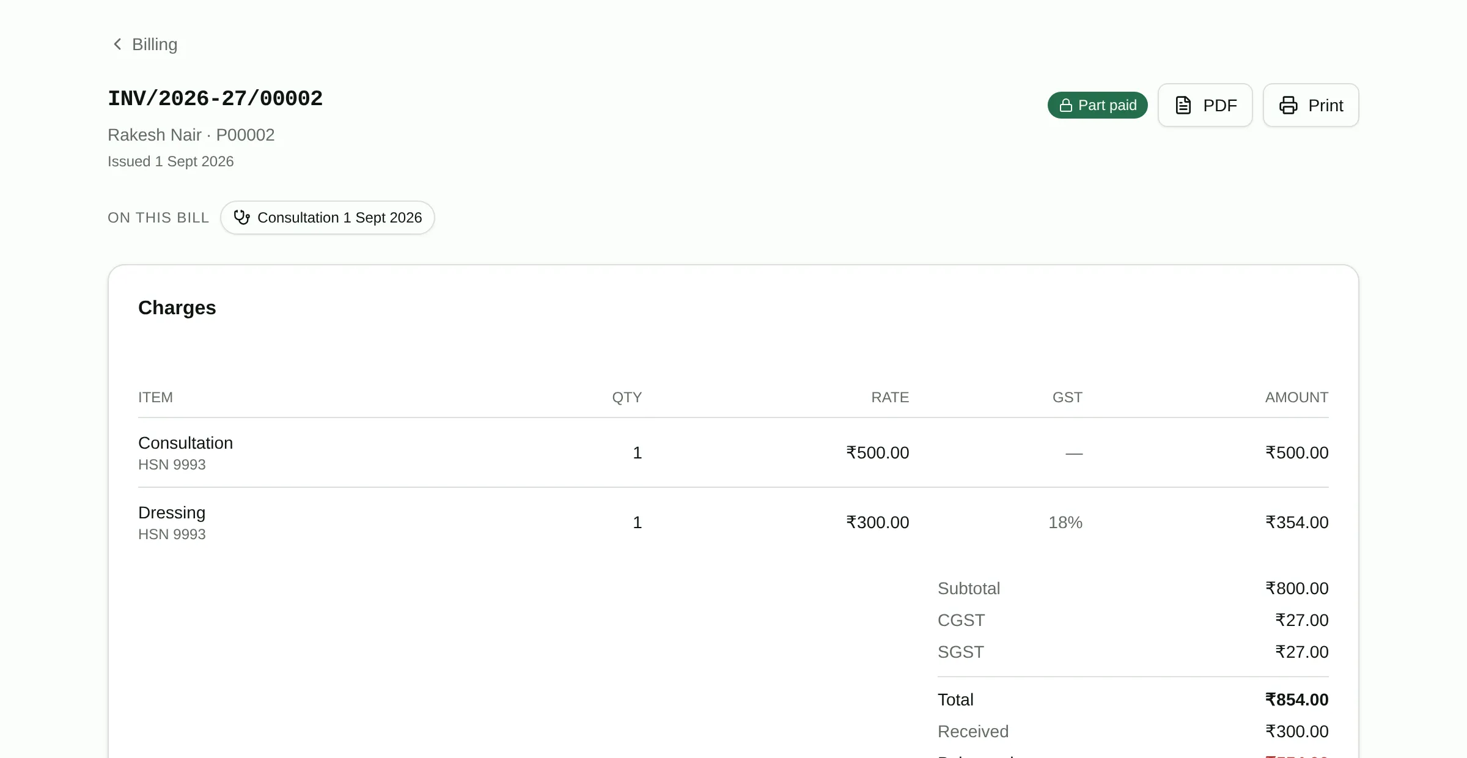Click the back chevron next to Billing
1467x758 pixels.
point(117,45)
